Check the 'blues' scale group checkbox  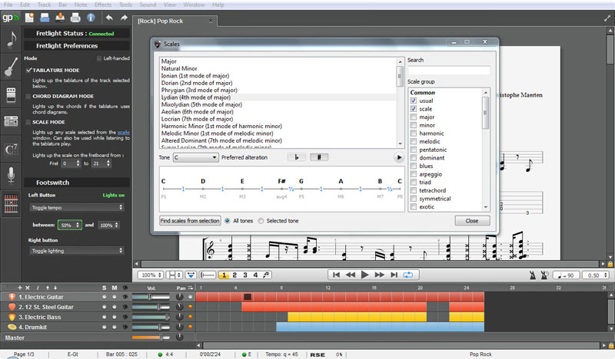click(x=414, y=166)
